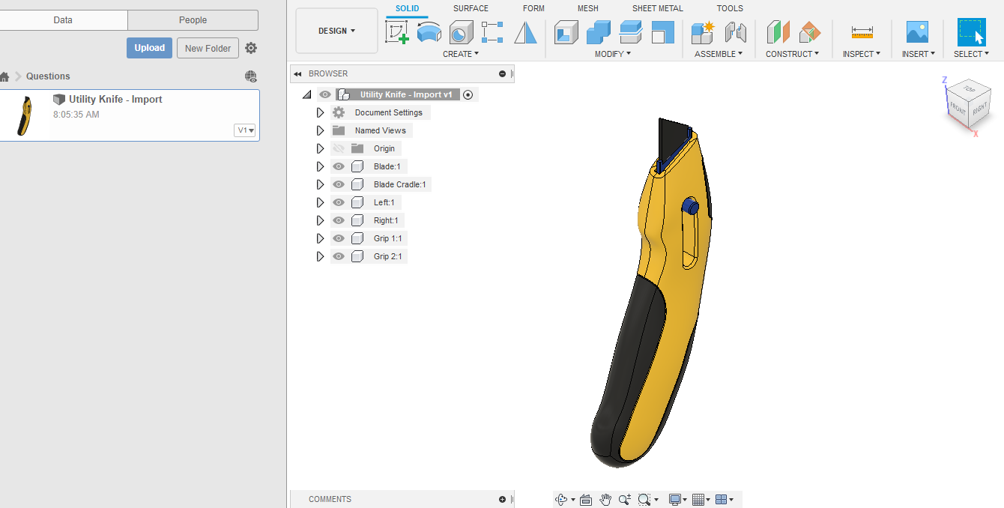Image resolution: width=1004 pixels, height=508 pixels.
Task: Select the Pan tool in the navigation bar
Action: coord(605,499)
